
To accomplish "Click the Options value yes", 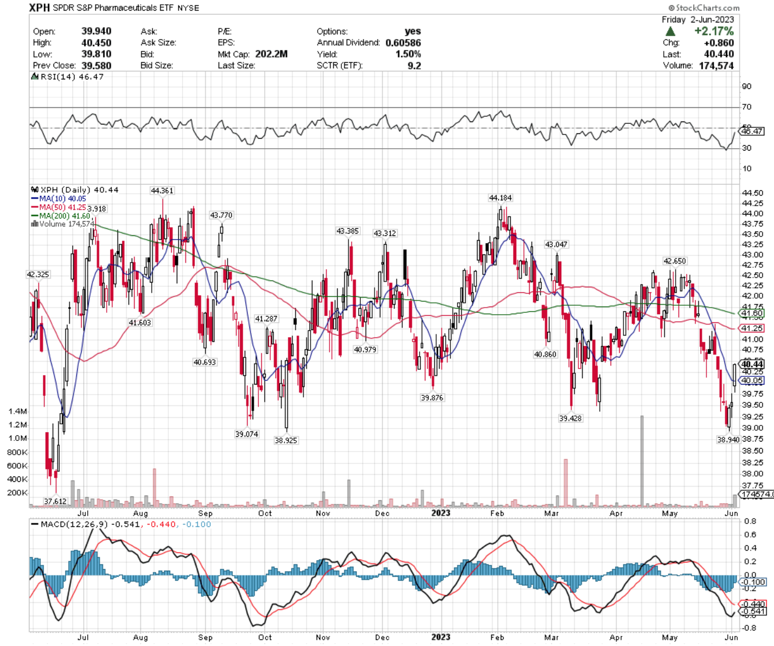I will pyautogui.click(x=413, y=31).
